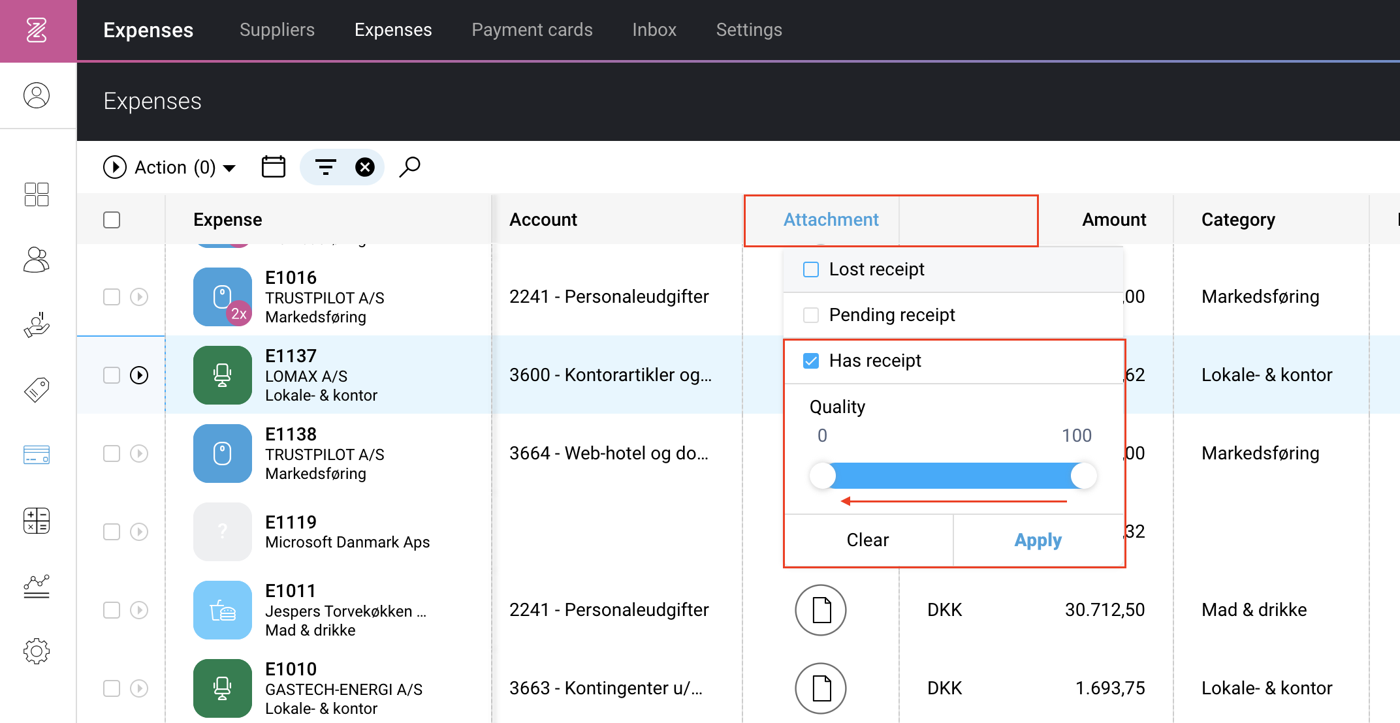1400x723 pixels.
Task: Open the Attachment column filter header
Action: point(831,220)
